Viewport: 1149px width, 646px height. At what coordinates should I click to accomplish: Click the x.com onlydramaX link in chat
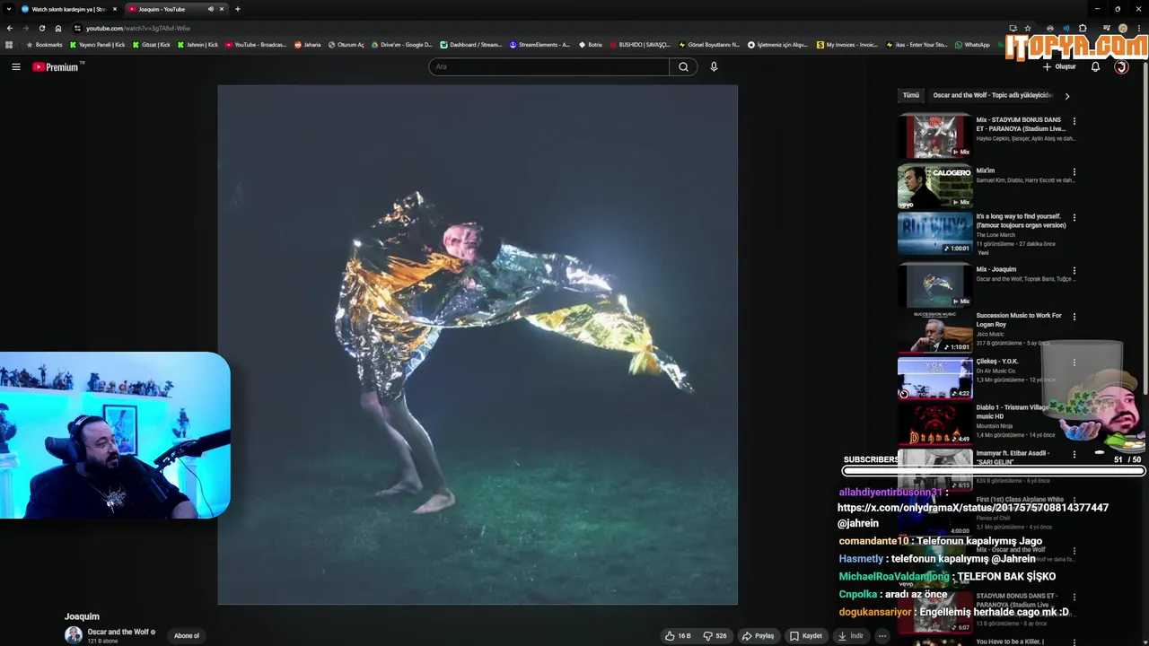pos(973,508)
